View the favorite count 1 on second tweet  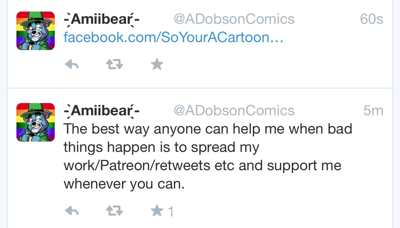171,211
